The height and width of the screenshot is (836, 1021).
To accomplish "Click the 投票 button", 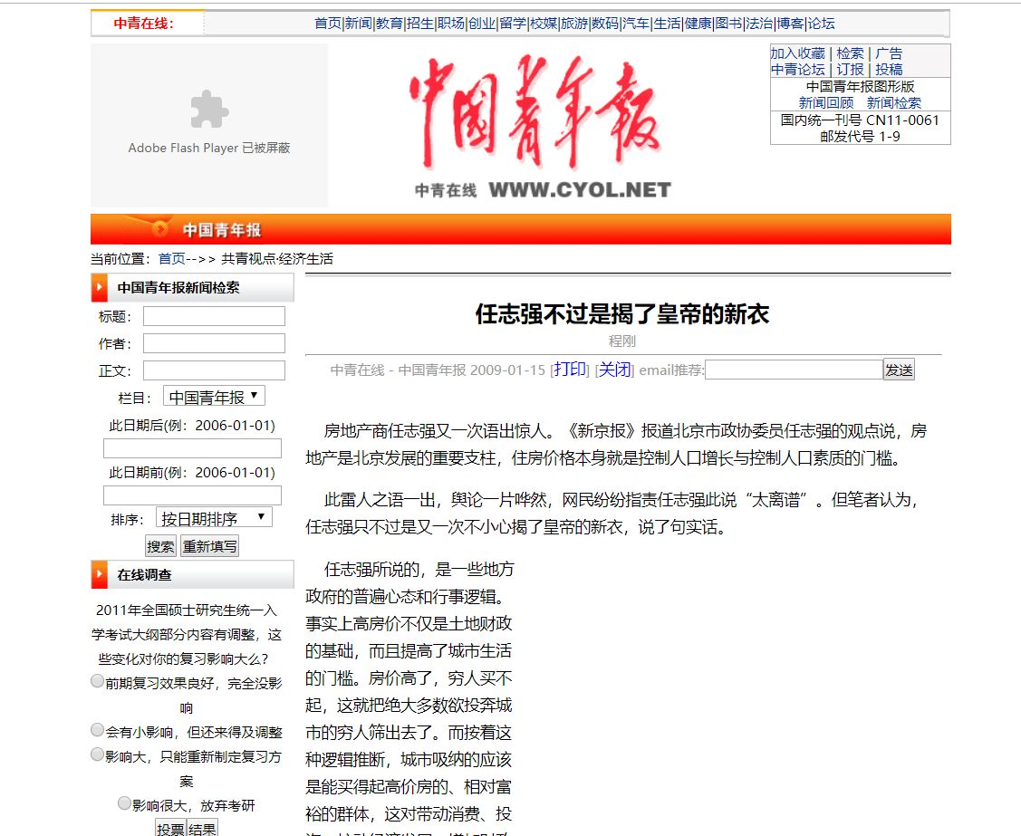I will pos(170,828).
